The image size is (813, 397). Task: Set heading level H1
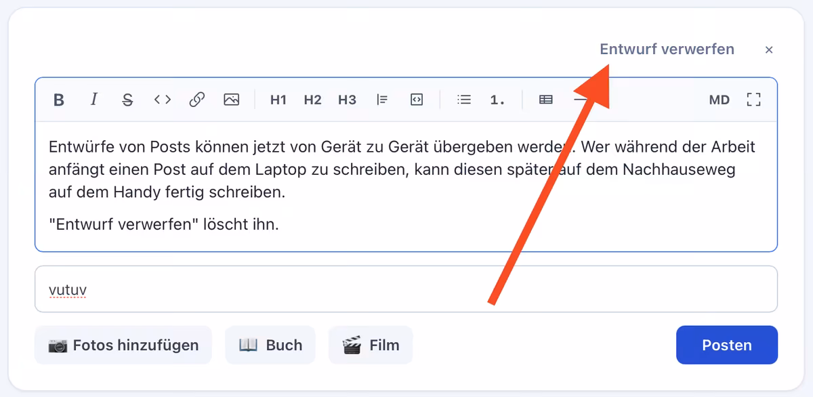click(x=278, y=100)
